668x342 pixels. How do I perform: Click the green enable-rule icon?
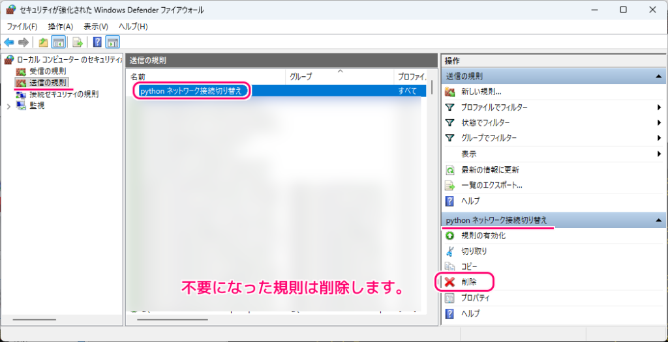(x=450, y=236)
